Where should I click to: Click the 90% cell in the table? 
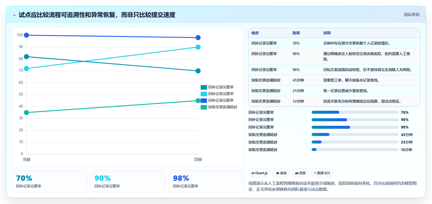click(x=296, y=54)
